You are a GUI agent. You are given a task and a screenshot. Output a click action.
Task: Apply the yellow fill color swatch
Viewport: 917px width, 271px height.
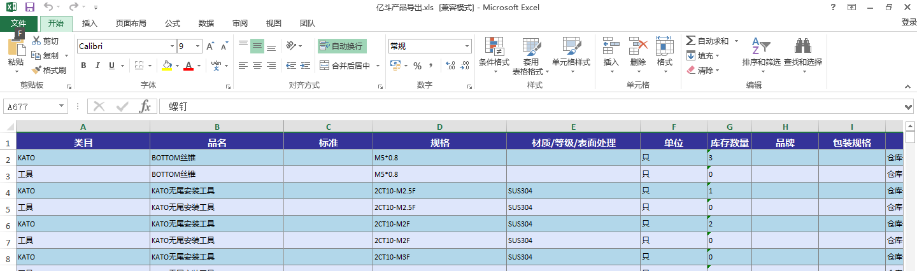coord(167,66)
